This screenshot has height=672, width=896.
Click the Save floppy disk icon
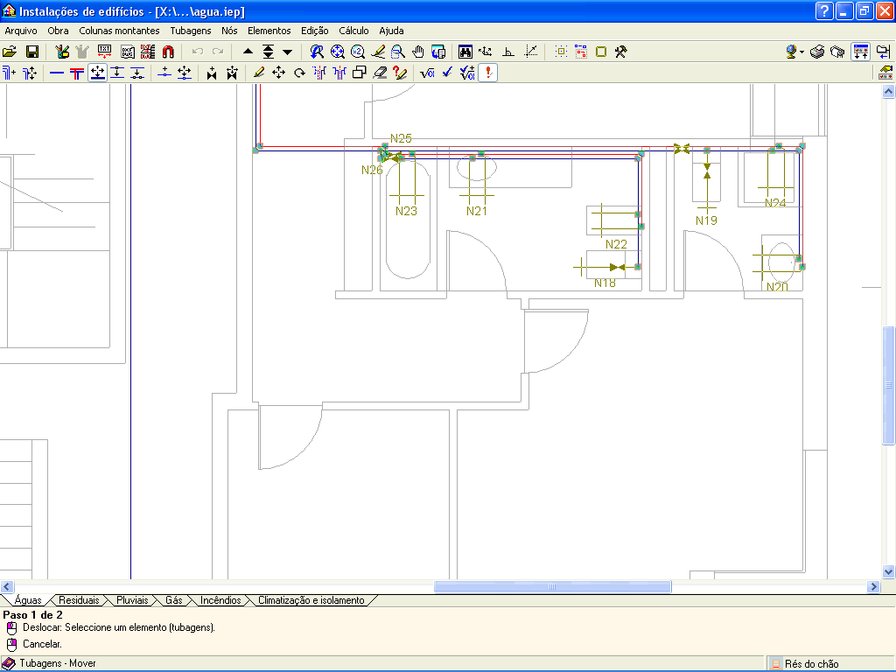click(x=31, y=52)
